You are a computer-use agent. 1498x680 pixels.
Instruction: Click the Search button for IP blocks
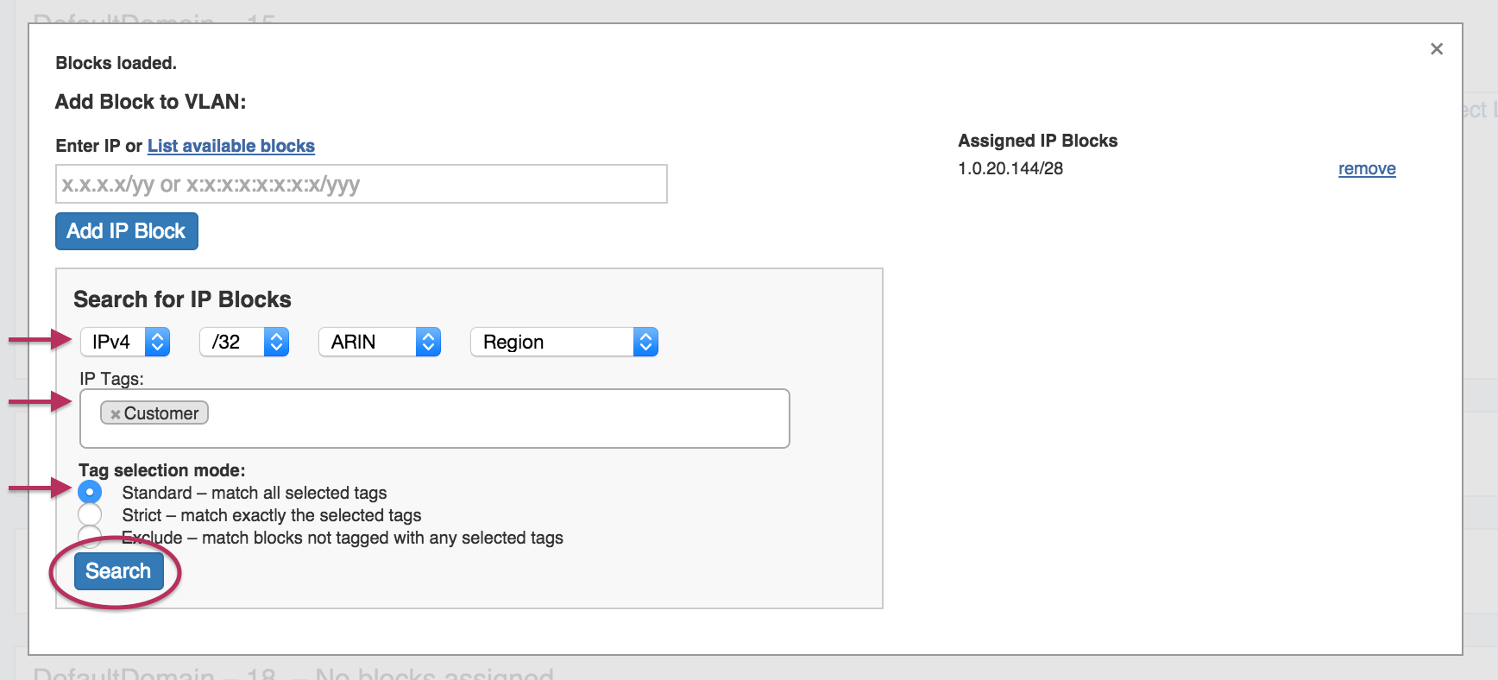tap(118, 571)
